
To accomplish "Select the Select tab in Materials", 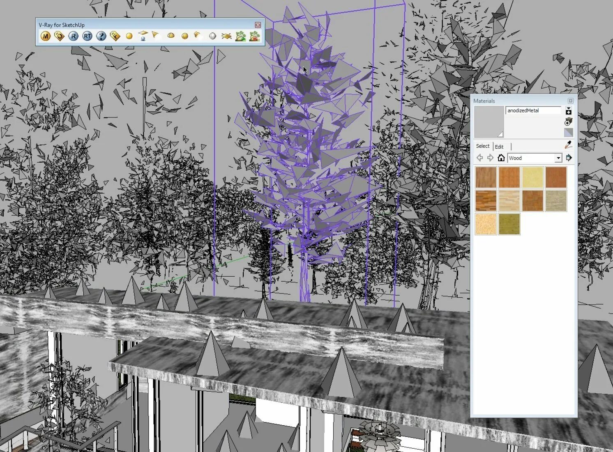I will click(x=483, y=146).
